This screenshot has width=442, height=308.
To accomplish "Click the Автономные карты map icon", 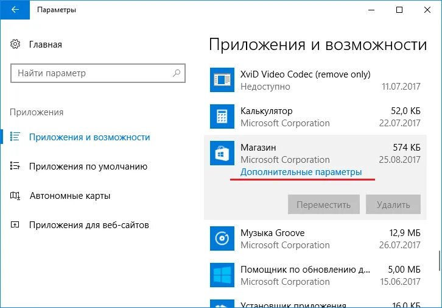I will pyautogui.click(x=15, y=195).
